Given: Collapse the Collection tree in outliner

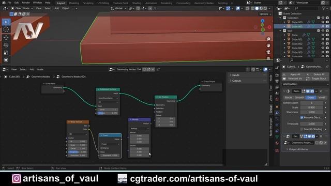Looking at the screenshot, I should point(280,18).
